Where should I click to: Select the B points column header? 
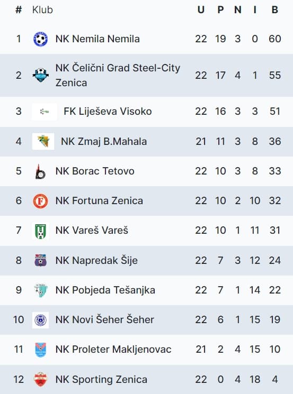click(x=274, y=10)
